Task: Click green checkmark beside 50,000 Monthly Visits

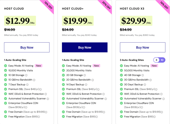Action: (x=121, y=70)
